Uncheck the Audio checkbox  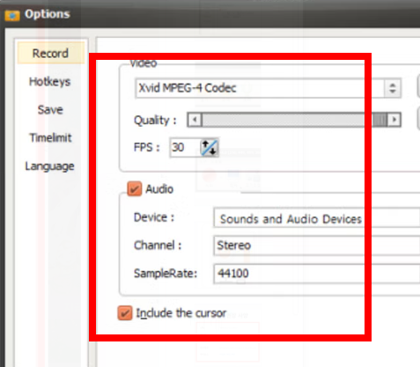click(135, 189)
